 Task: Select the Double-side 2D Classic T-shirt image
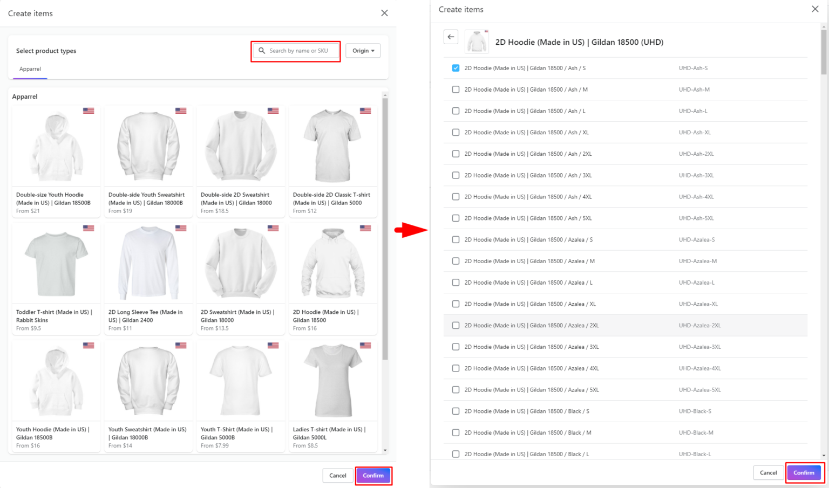click(333, 146)
